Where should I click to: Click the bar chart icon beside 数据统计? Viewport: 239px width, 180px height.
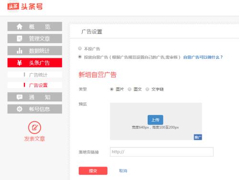pos(20,51)
